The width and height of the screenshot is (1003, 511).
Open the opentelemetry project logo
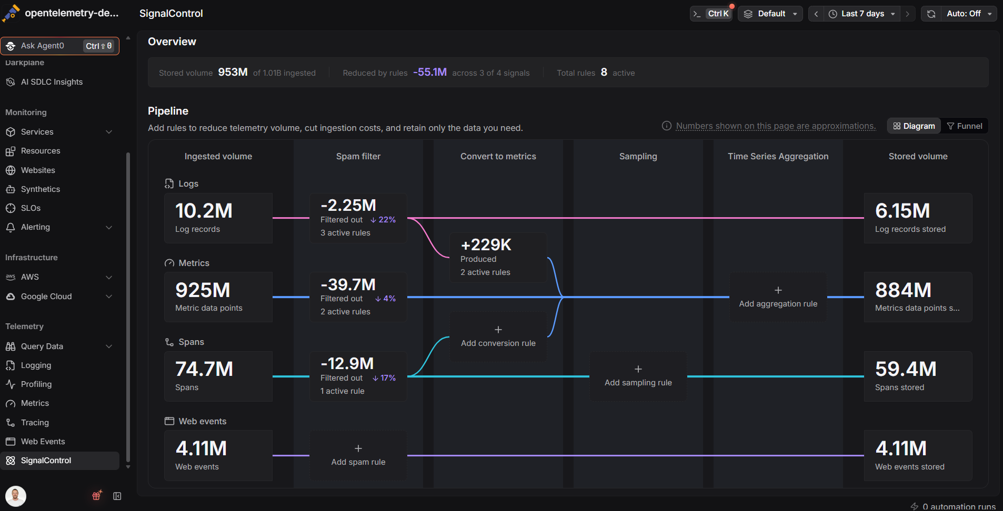click(x=11, y=13)
